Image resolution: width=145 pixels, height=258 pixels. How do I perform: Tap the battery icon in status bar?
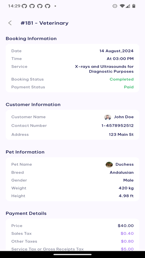tap(134, 6)
